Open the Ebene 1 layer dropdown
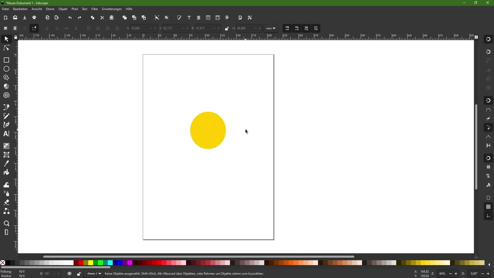 (94, 274)
